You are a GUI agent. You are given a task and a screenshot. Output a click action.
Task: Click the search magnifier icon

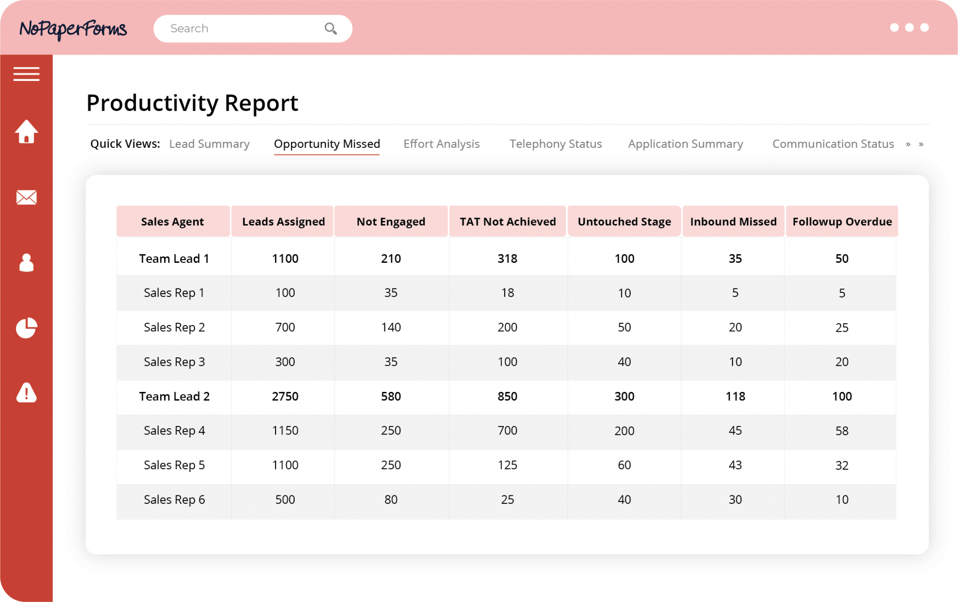[331, 29]
